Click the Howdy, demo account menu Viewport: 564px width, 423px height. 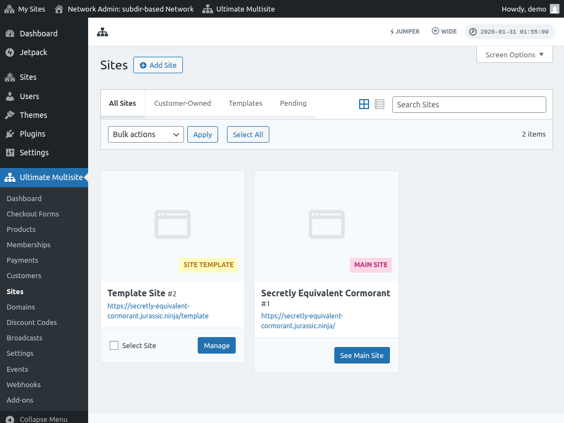(530, 9)
